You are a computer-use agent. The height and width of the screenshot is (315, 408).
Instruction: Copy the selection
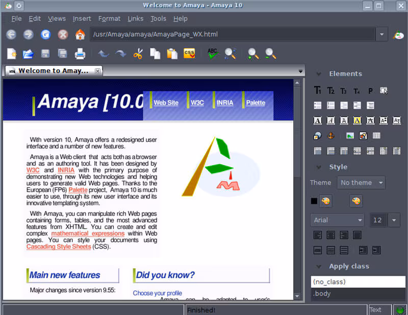pos(155,54)
